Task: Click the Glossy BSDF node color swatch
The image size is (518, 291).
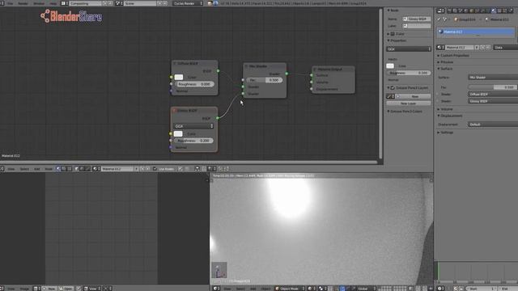Action: pos(178,133)
